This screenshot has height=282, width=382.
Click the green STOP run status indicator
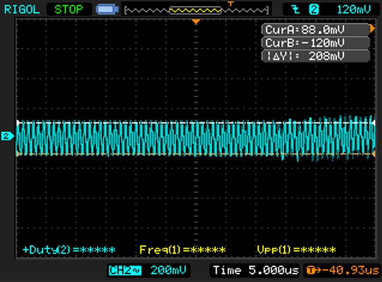tap(68, 8)
